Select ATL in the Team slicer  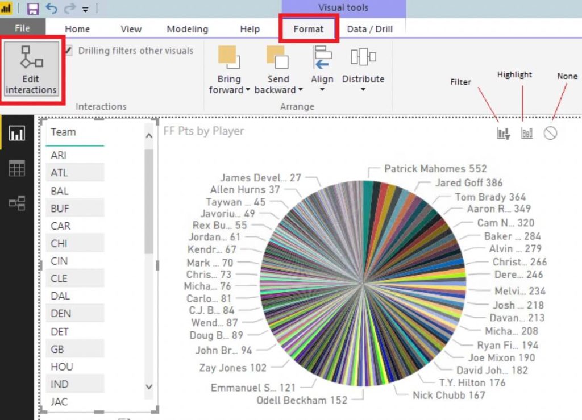(x=74, y=173)
